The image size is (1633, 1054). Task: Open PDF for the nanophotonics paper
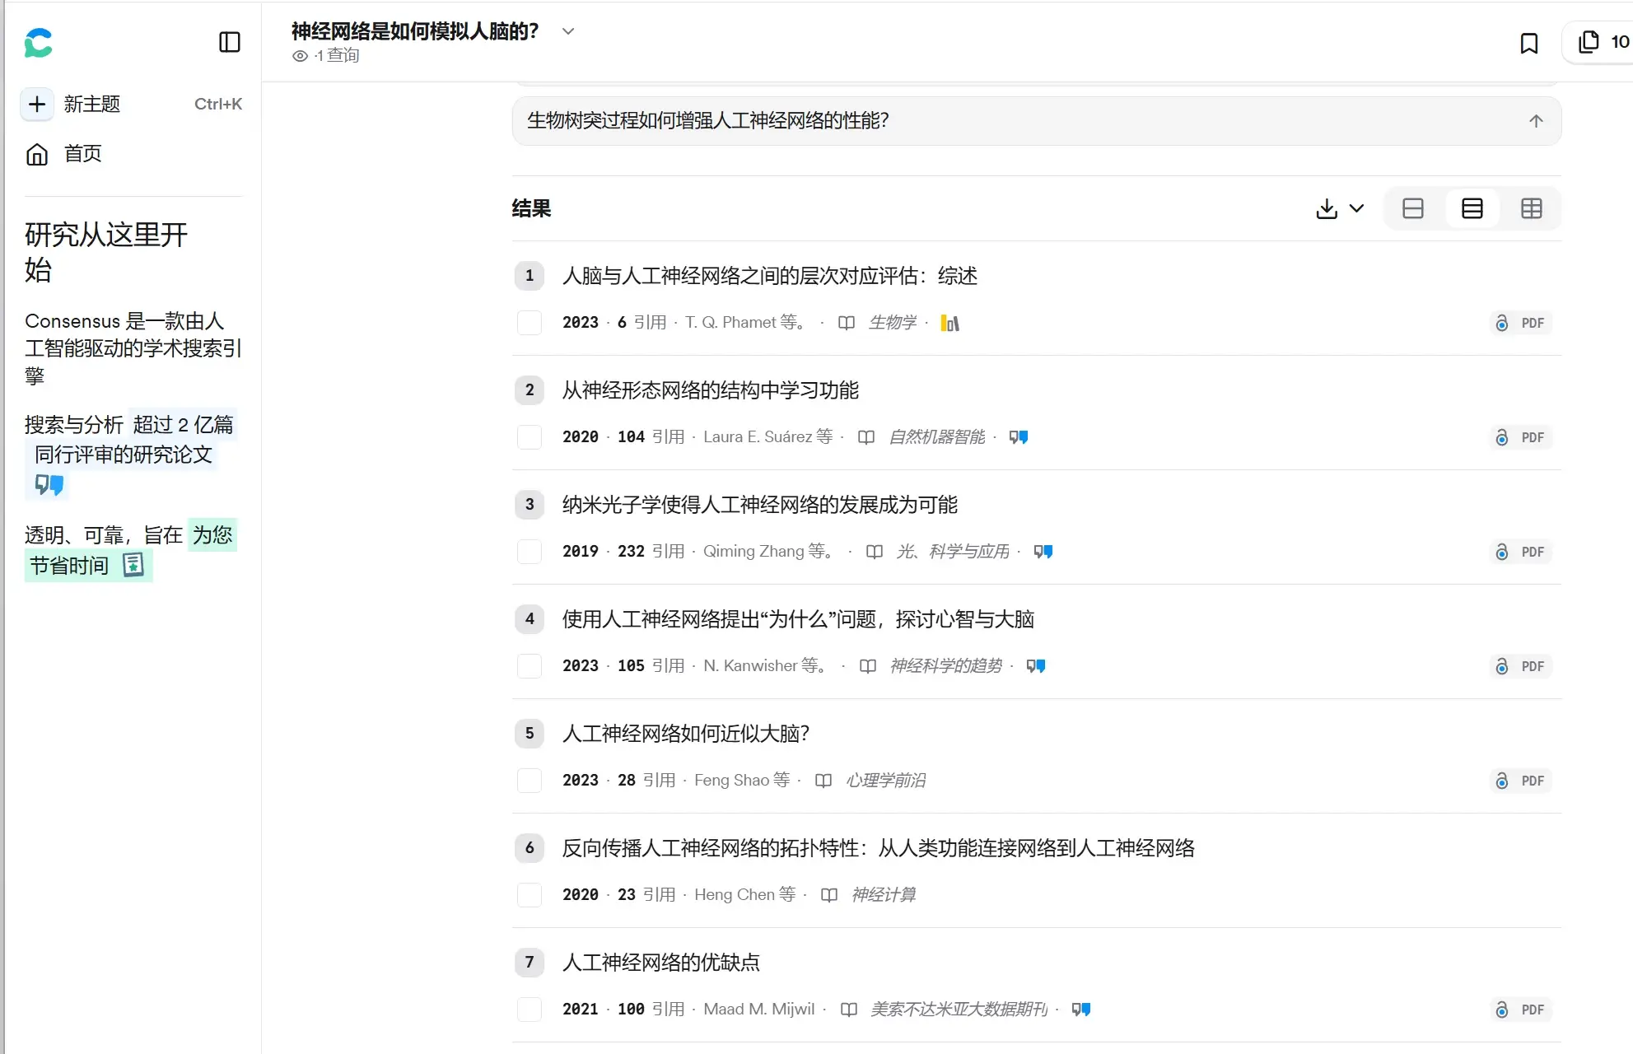tap(1521, 552)
